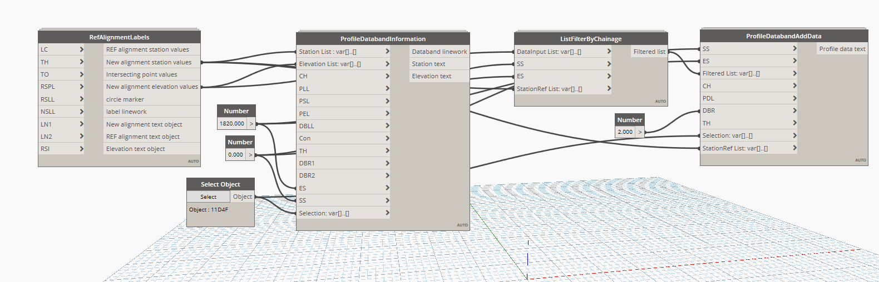The image size is (879, 282).
Task: Click StationRef List input in ListFilterByChainage
Action: pyautogui.click(x=563, y=89)
